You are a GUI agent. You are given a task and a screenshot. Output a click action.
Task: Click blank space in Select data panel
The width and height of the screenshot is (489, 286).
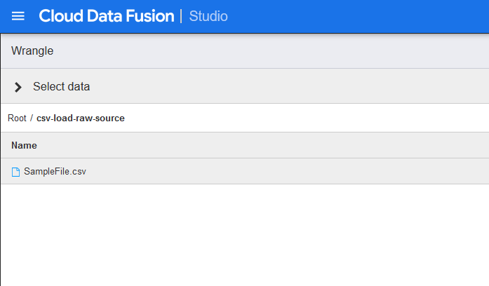290,86
